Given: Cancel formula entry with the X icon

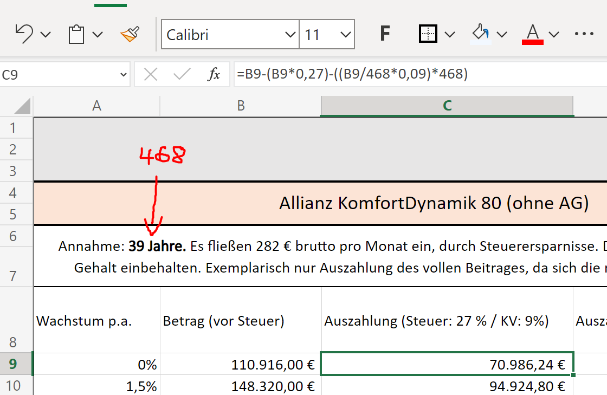Looking at the screenshot, I should 150,74.
